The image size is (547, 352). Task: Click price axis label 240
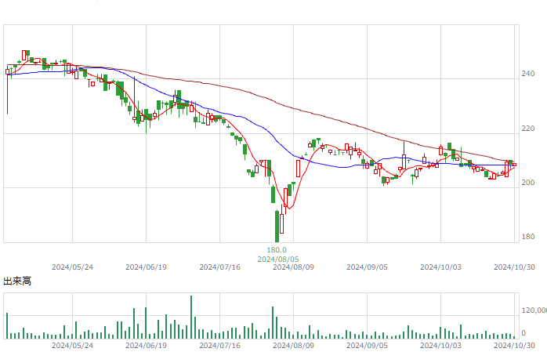coord(528,74)
